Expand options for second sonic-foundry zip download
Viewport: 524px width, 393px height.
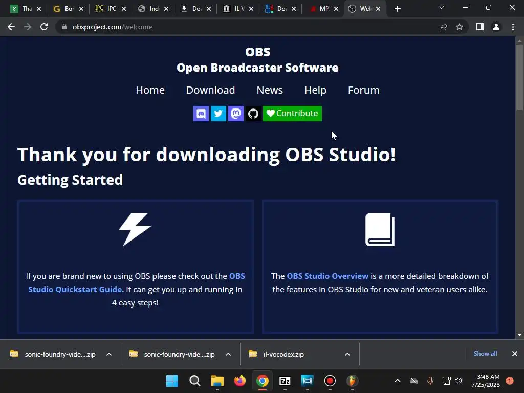coord(228,354)
